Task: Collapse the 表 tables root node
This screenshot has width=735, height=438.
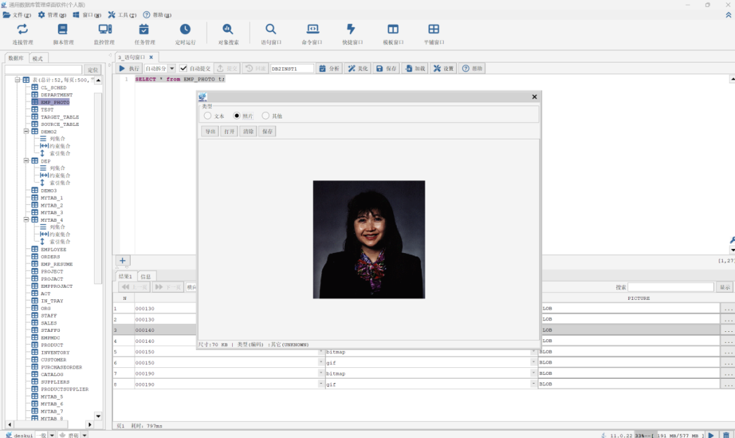Action: [17, 80]
